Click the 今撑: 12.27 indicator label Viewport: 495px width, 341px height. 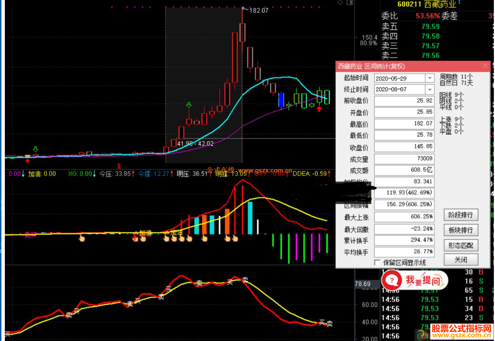coord(156,174)
